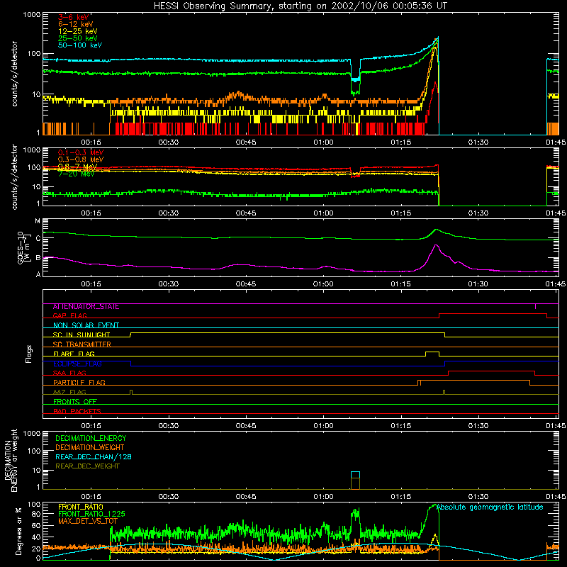Select the 7-20 MeV legend label
The width and height of the screenshot is (567, 567).
[x=77, y=174]
